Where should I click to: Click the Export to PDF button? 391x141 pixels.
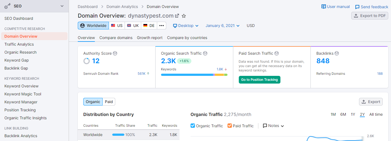(370, 16)
